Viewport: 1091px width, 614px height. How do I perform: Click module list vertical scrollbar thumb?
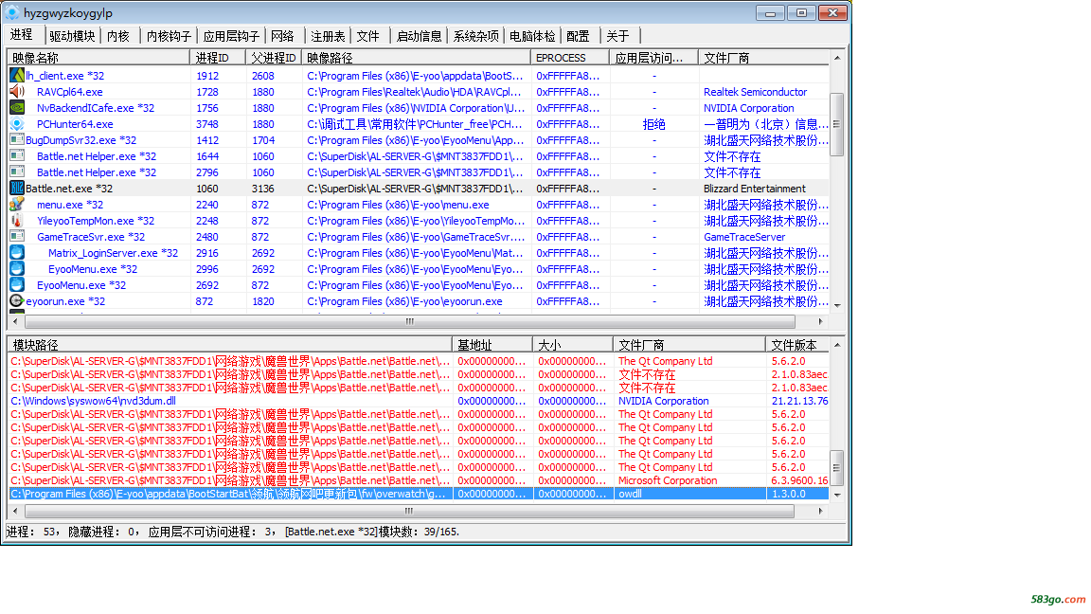coord(837,468)
